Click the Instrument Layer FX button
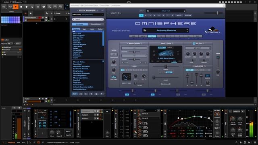Viewport: 258px width, 145px height. (107, 112)
